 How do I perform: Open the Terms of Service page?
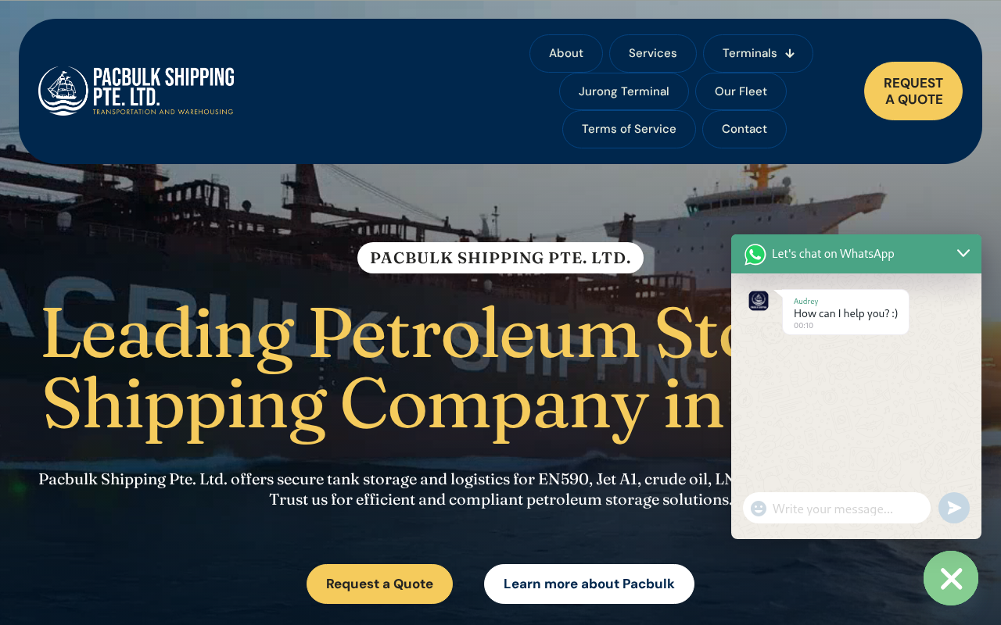coord(629,129)
